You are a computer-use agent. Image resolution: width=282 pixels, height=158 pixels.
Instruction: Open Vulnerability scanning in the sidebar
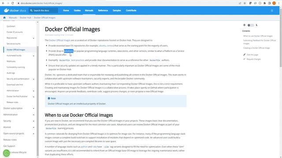(16, 67)
